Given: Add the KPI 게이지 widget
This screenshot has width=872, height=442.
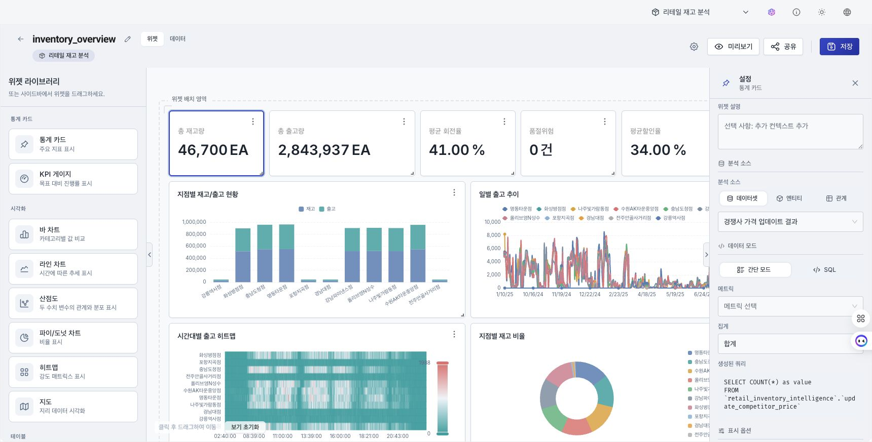Looking at the screenshot, I should point(73,179).
